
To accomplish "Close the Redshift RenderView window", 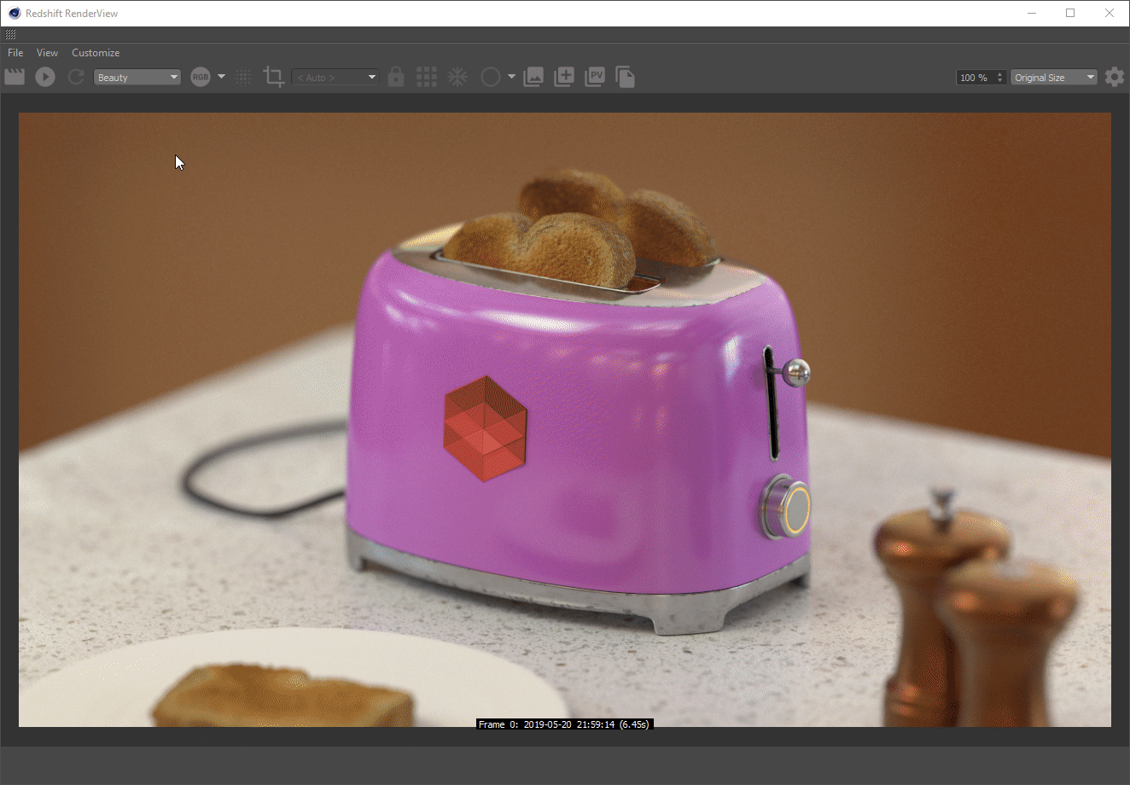I will (1110, 13).
